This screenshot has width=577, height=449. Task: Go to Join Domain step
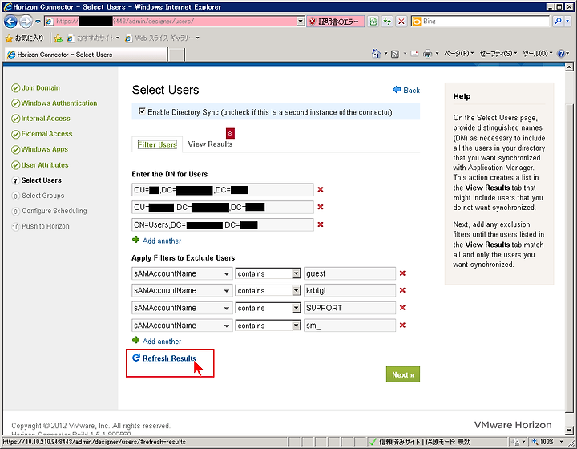tap(41, 88)
